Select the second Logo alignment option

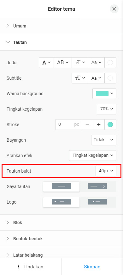coord(97,202)
